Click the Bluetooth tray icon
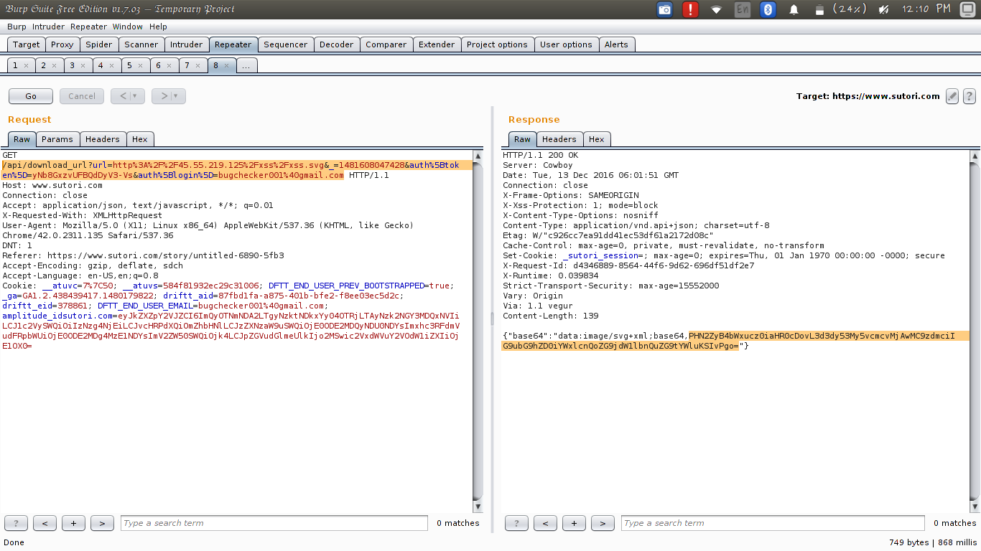 tap(768, 9)
